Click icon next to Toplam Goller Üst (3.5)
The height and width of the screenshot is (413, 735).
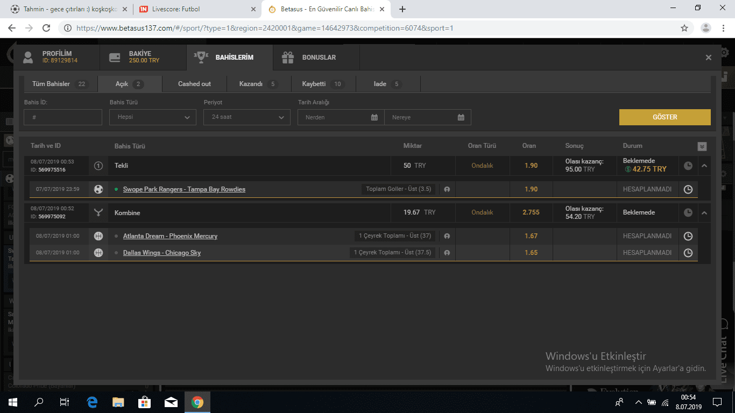[447, 189]
